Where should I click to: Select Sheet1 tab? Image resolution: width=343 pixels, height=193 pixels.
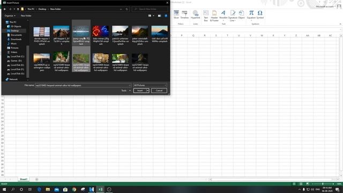tap(24, 179)
